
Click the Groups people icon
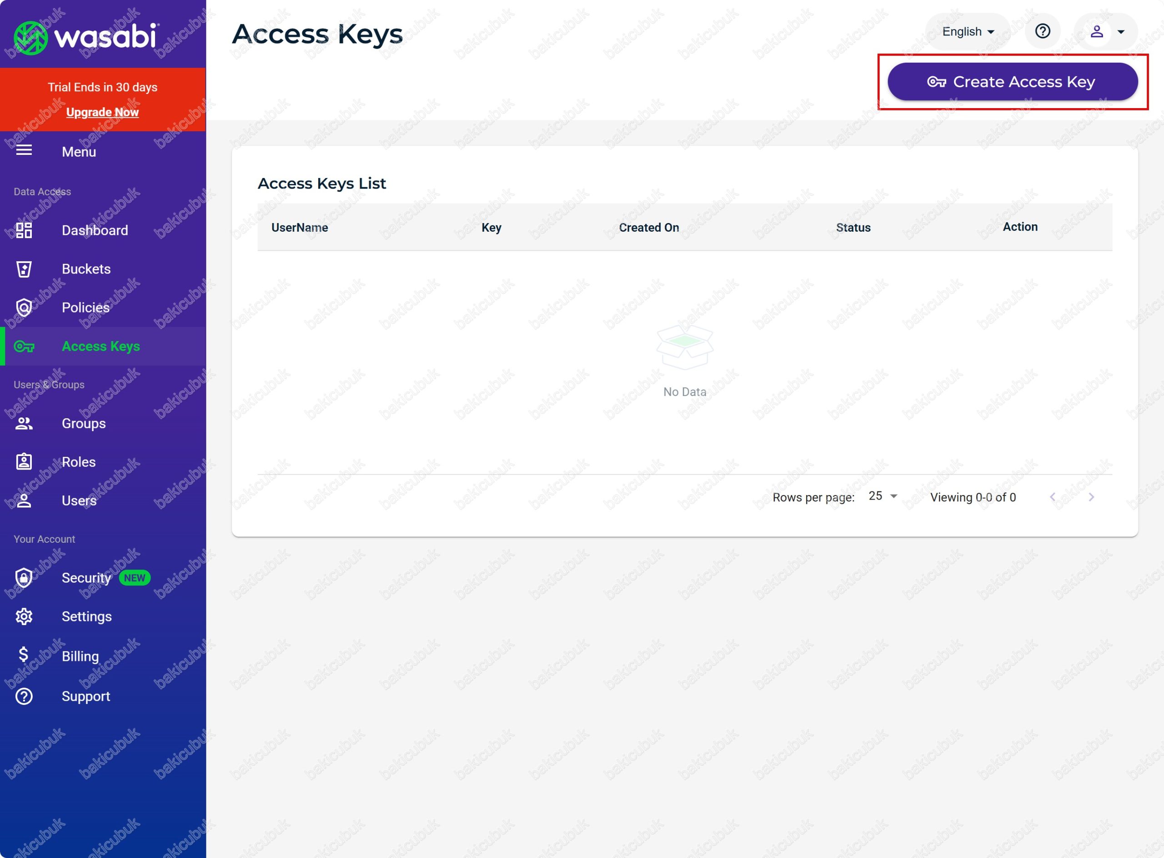click(24, 423)
